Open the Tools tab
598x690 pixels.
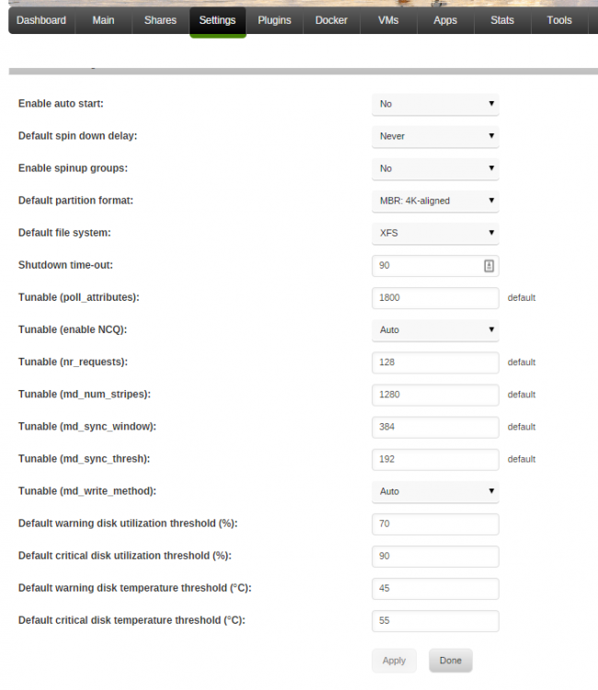[559, 20]
